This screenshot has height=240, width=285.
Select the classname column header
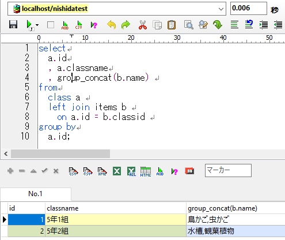pos(116,208)
